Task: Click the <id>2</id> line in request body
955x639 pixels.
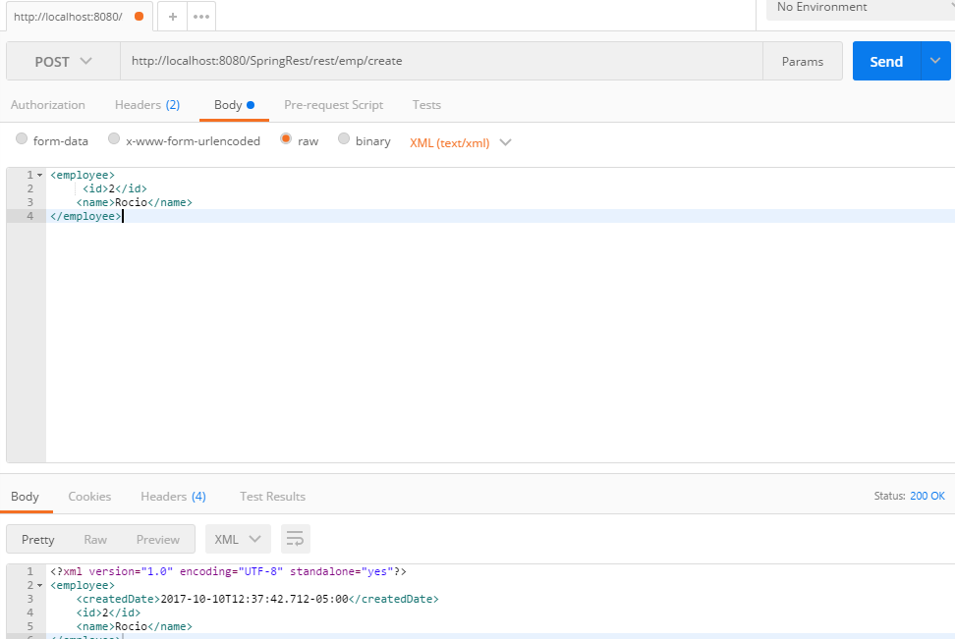Action: (x=115, y=188)
